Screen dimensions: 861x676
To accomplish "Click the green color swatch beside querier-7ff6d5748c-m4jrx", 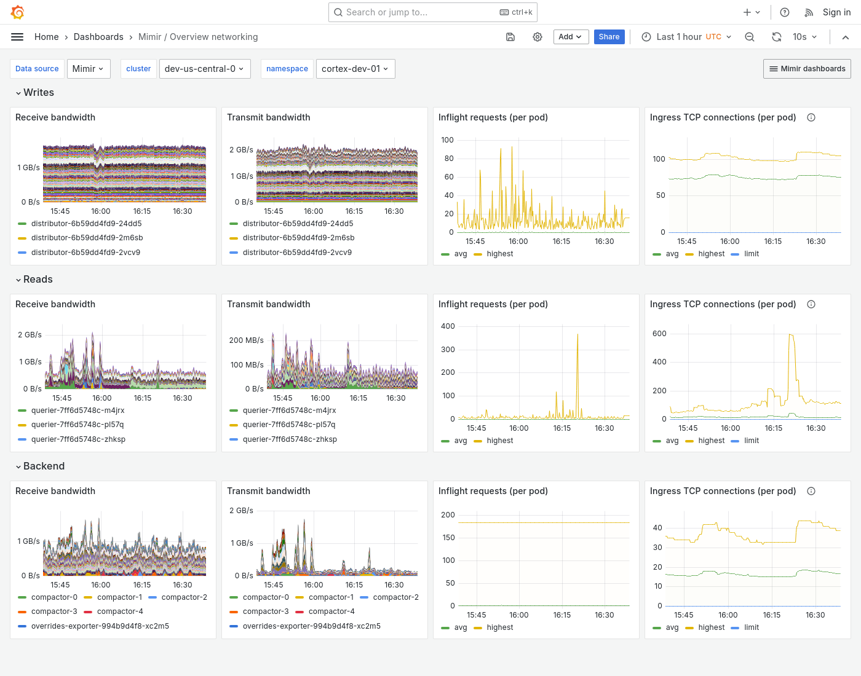I will (22, 410).
